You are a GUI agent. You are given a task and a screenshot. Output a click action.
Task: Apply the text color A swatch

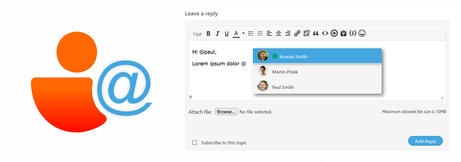click(x=236, y=34)
